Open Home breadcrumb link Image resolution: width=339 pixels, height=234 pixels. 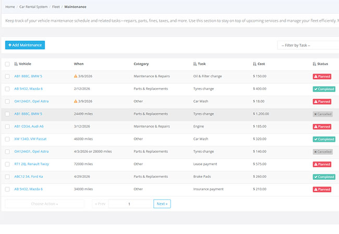(x=10, y=7)
